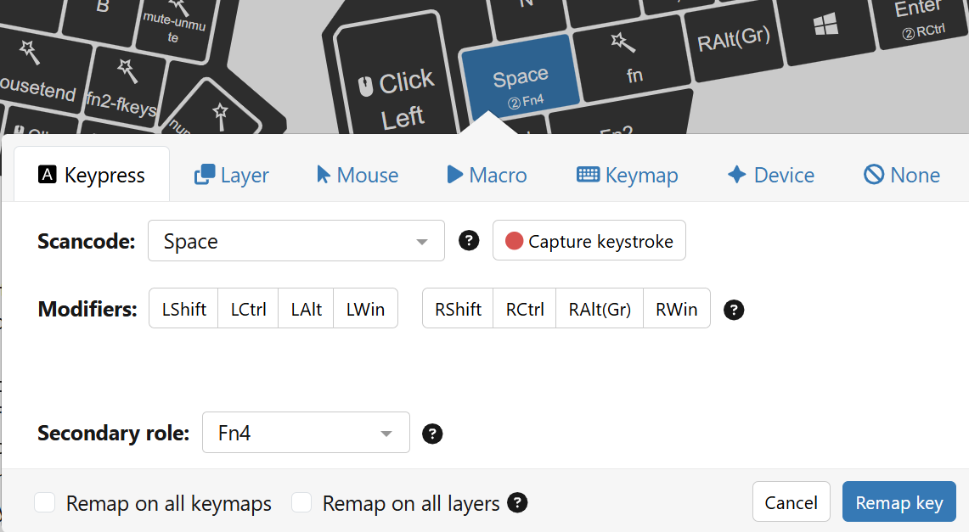
Task: Select the Windows logo key on keyboard
Action: 825,27
